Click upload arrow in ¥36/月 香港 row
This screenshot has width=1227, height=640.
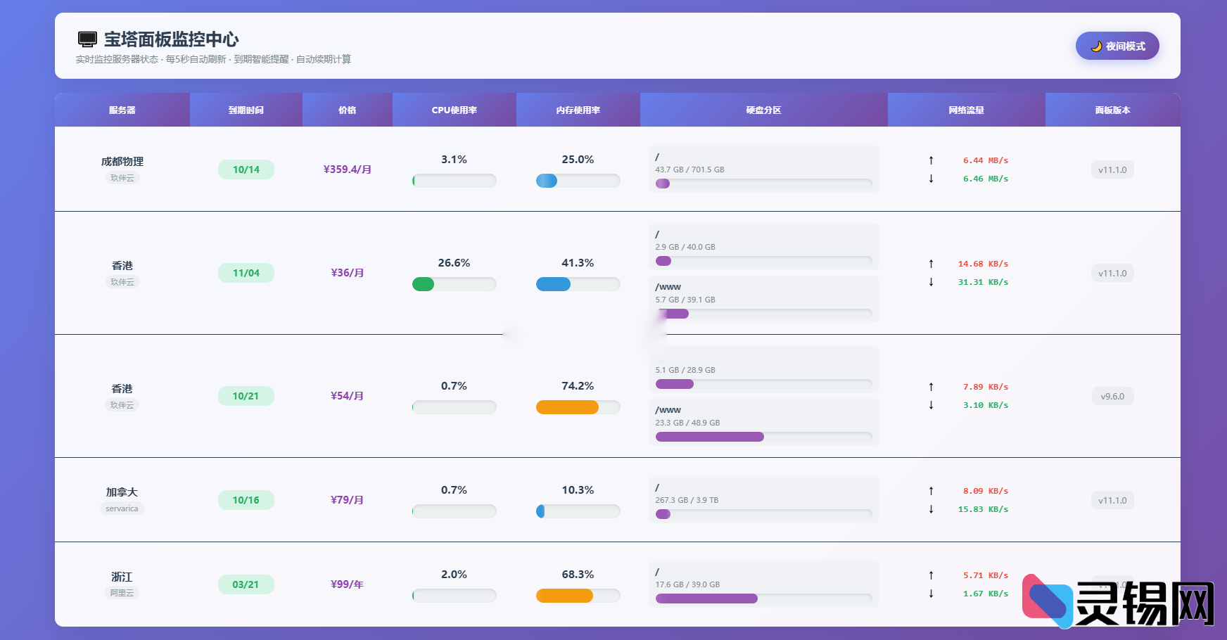[x=931, y=264]
